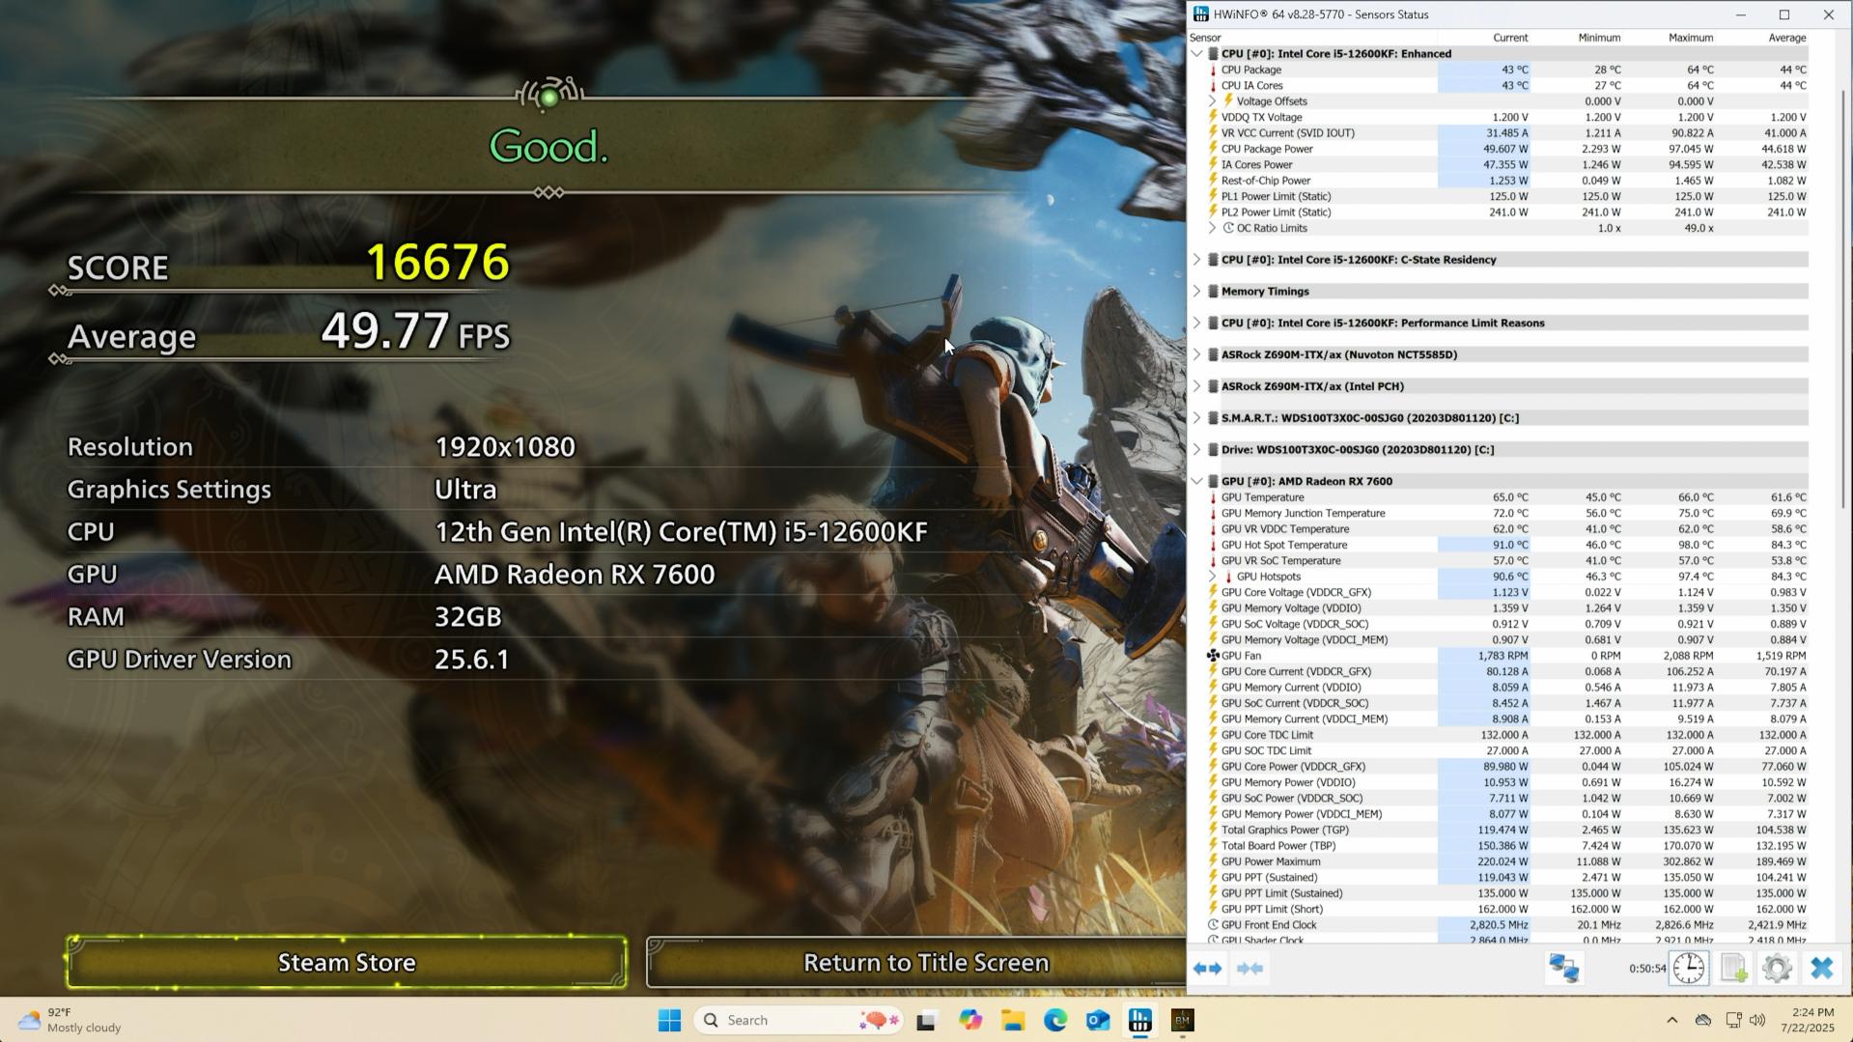Image resolution: width=1853 pixels, height=1042 pixels.
Task: Expand the Drive WDS100T3X0C group
Action: [x=1197, y=450]
